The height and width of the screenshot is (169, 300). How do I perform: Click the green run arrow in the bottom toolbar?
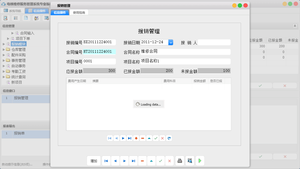(x=200, y=161)
